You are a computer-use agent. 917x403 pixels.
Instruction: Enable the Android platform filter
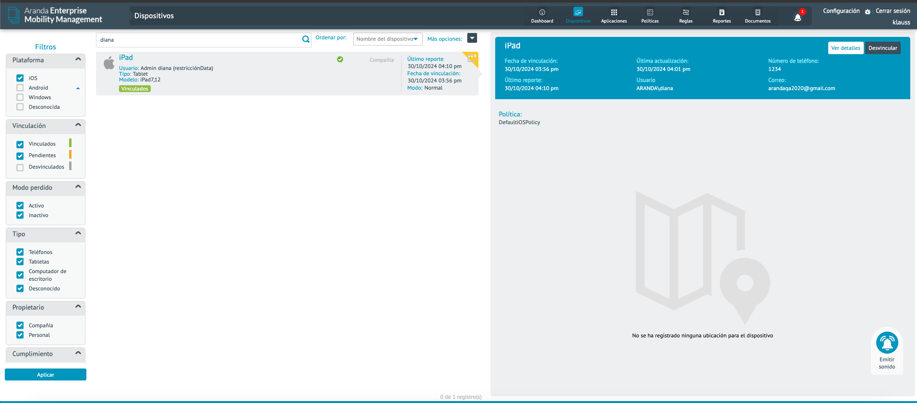point(20,88)
